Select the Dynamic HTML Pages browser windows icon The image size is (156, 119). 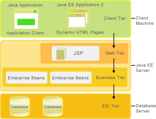point(78,19)
